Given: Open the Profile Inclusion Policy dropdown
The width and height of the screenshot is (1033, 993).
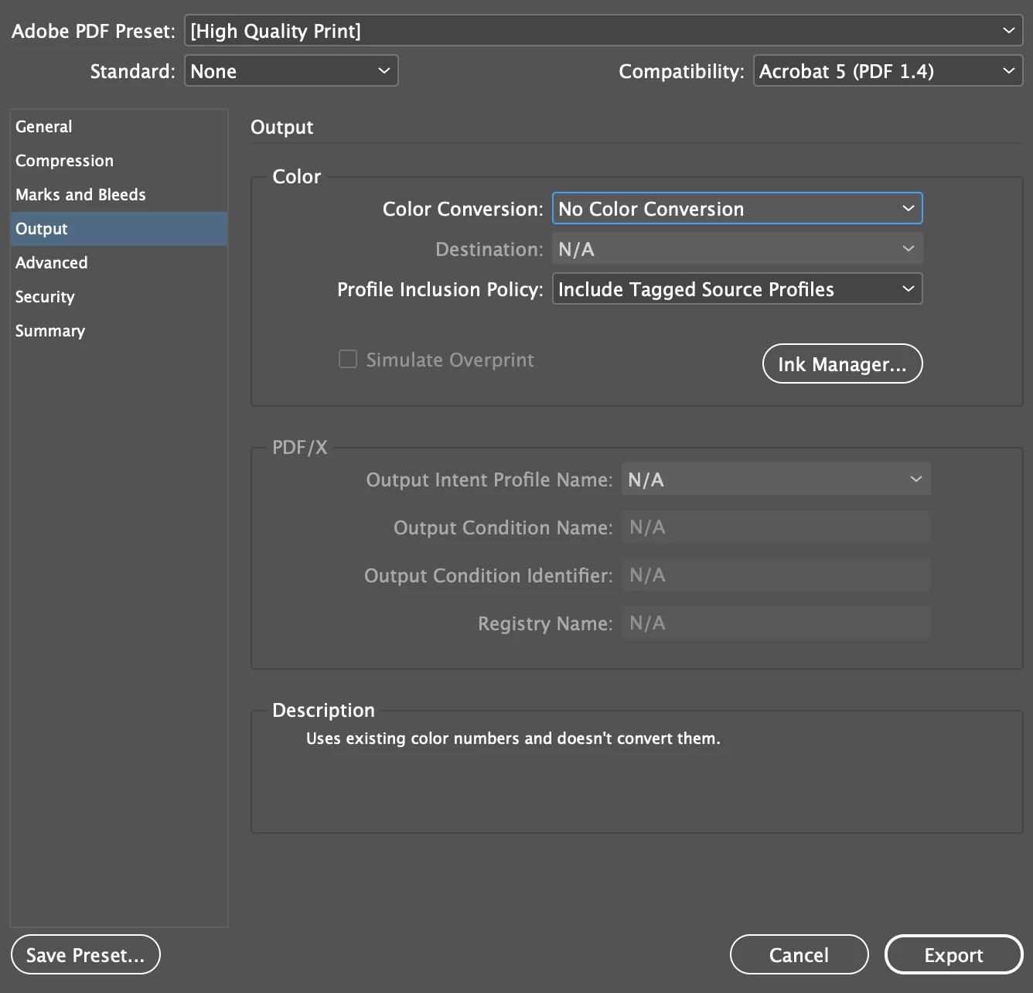Looking at the screenshot, I should pyautogui.click(x=737, y=289).
